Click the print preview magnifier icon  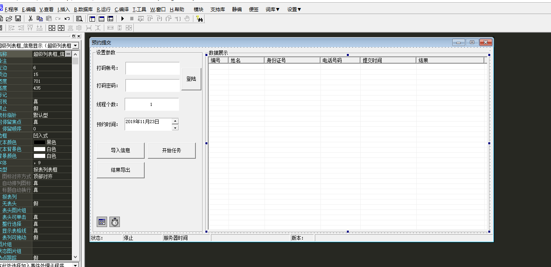click(79, 18)
